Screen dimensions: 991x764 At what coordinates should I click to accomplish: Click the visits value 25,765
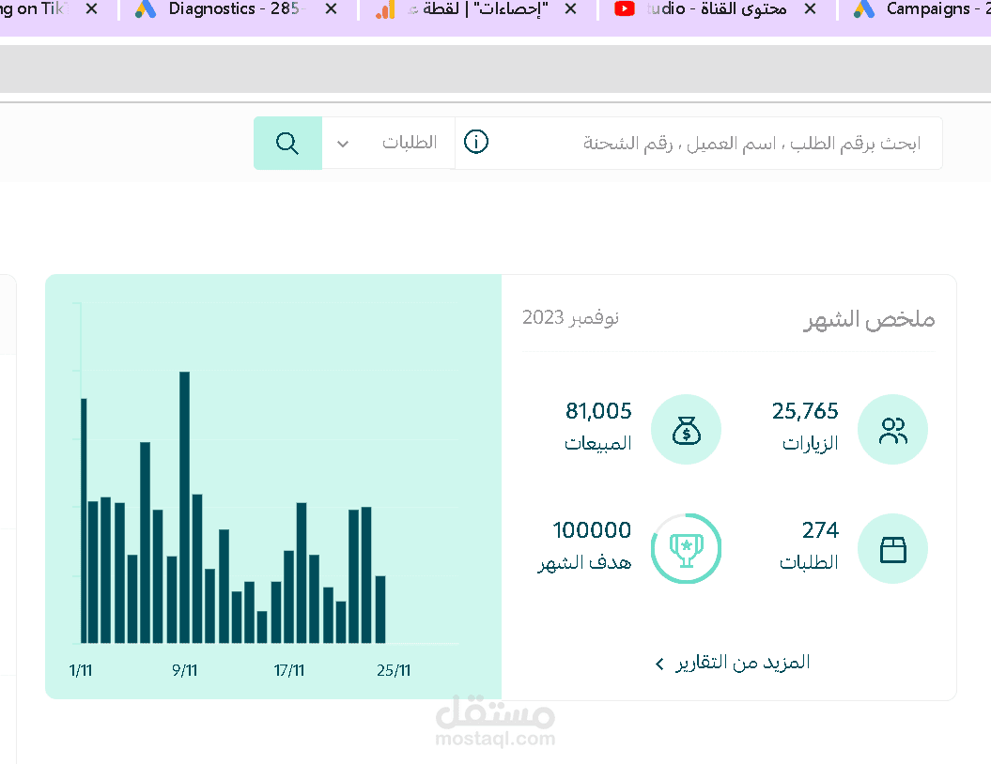point(805,411)
